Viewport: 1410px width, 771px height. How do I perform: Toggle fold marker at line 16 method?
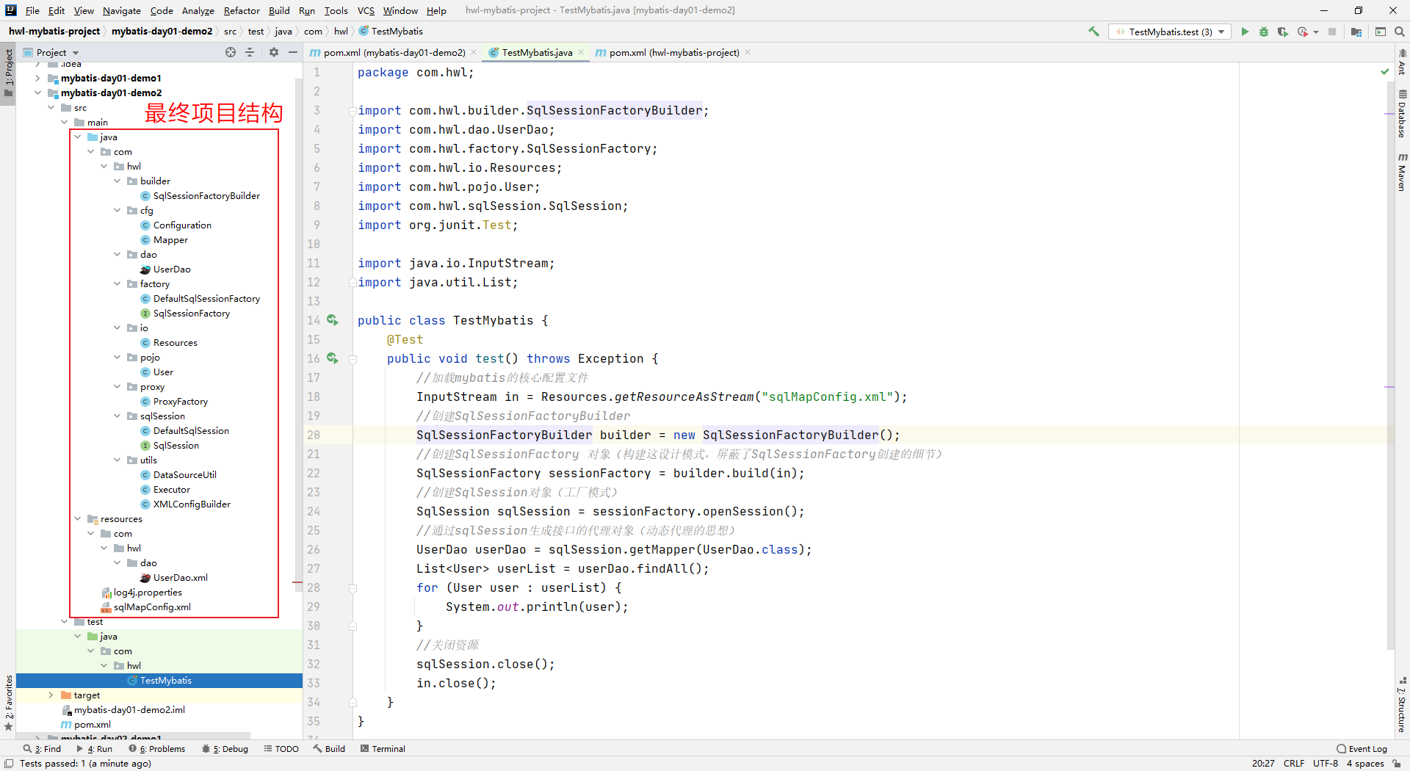[352, 359]
